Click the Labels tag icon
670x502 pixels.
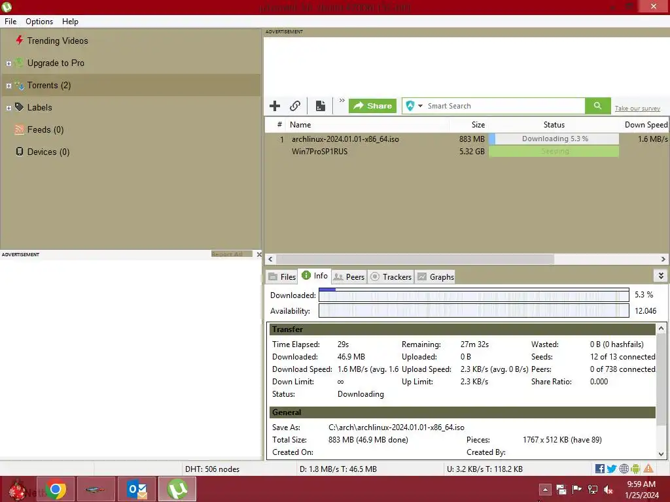tap(19, 107)
